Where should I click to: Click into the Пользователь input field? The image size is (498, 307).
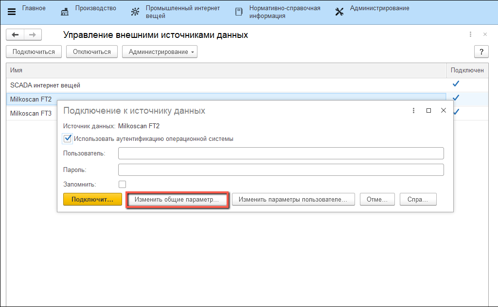point(281,153)
